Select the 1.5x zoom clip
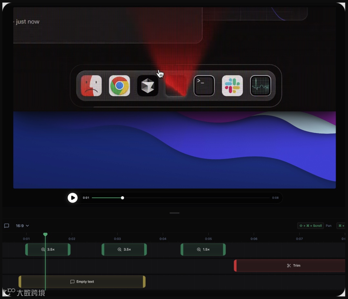 [x=203, y=249]
